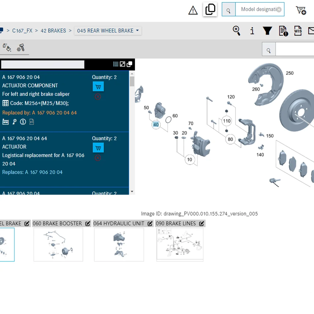Click the app home icon in breadcrumb
This screenshot has width=314, height=314.
click(1, 30)
